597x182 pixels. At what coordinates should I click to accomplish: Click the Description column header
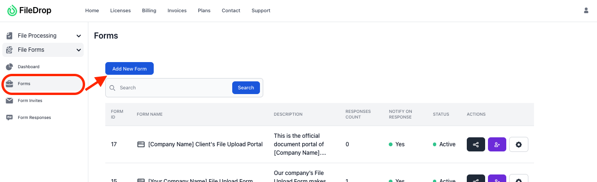click(288, 114)
